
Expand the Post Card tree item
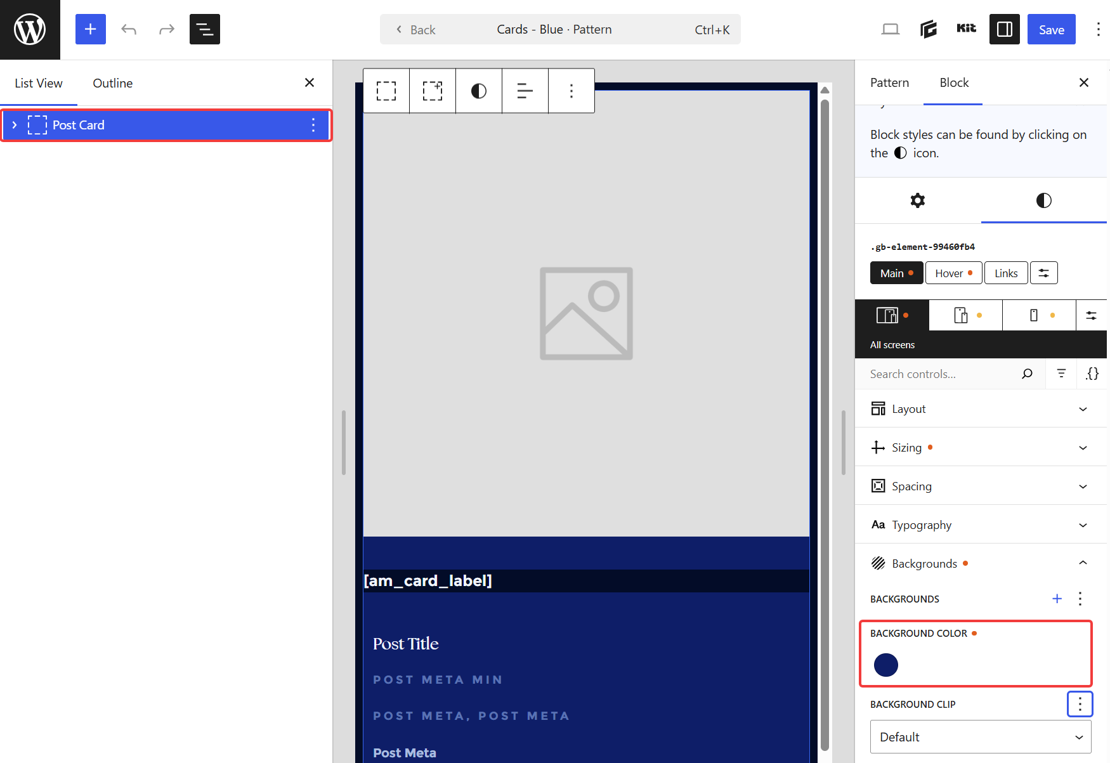coord(15,125)
